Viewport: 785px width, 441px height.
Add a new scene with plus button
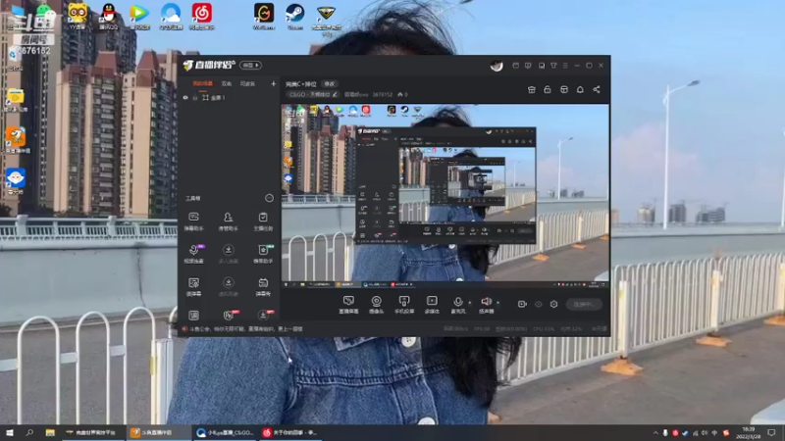[273, 83]
